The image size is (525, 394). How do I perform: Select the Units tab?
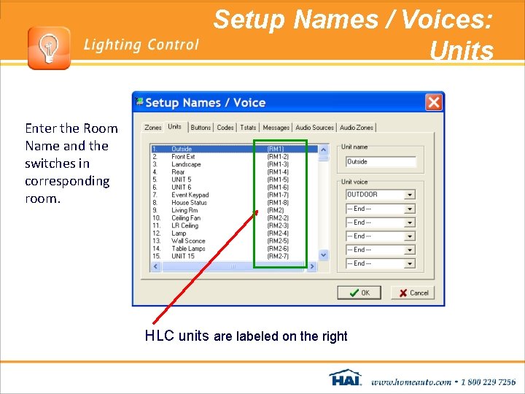[x=175, y=127]
